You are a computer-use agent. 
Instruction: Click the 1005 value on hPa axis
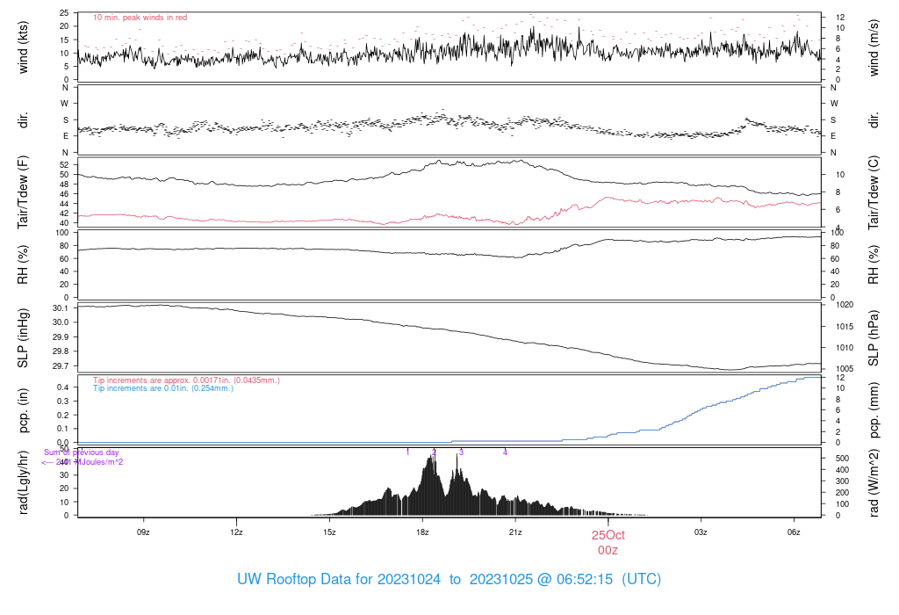tap(845, 369)
